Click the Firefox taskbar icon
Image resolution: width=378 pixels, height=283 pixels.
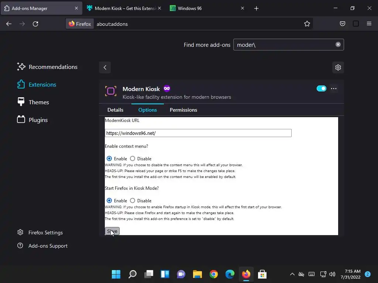pos(246,274)
